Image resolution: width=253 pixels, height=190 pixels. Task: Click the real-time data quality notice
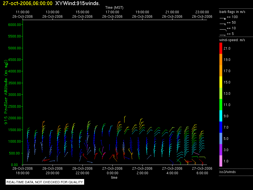tap(45, 182)
